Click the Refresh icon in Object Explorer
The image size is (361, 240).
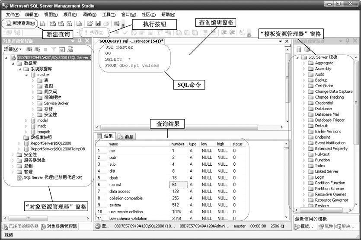click(62, 49)
